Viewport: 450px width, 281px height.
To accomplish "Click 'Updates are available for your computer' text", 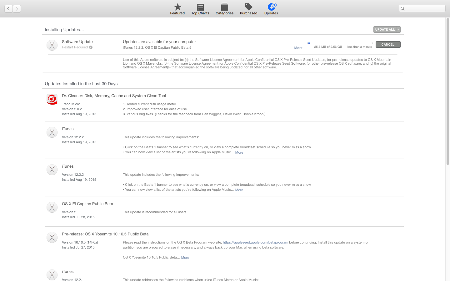I will click(159, 42).
